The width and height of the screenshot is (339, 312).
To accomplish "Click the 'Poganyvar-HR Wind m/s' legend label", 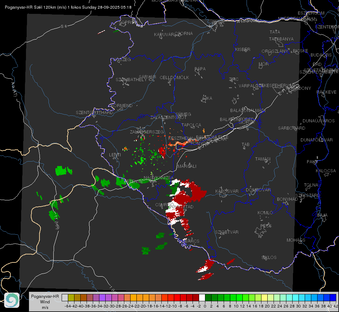I will pyautogui.click(x=45, y=302).
